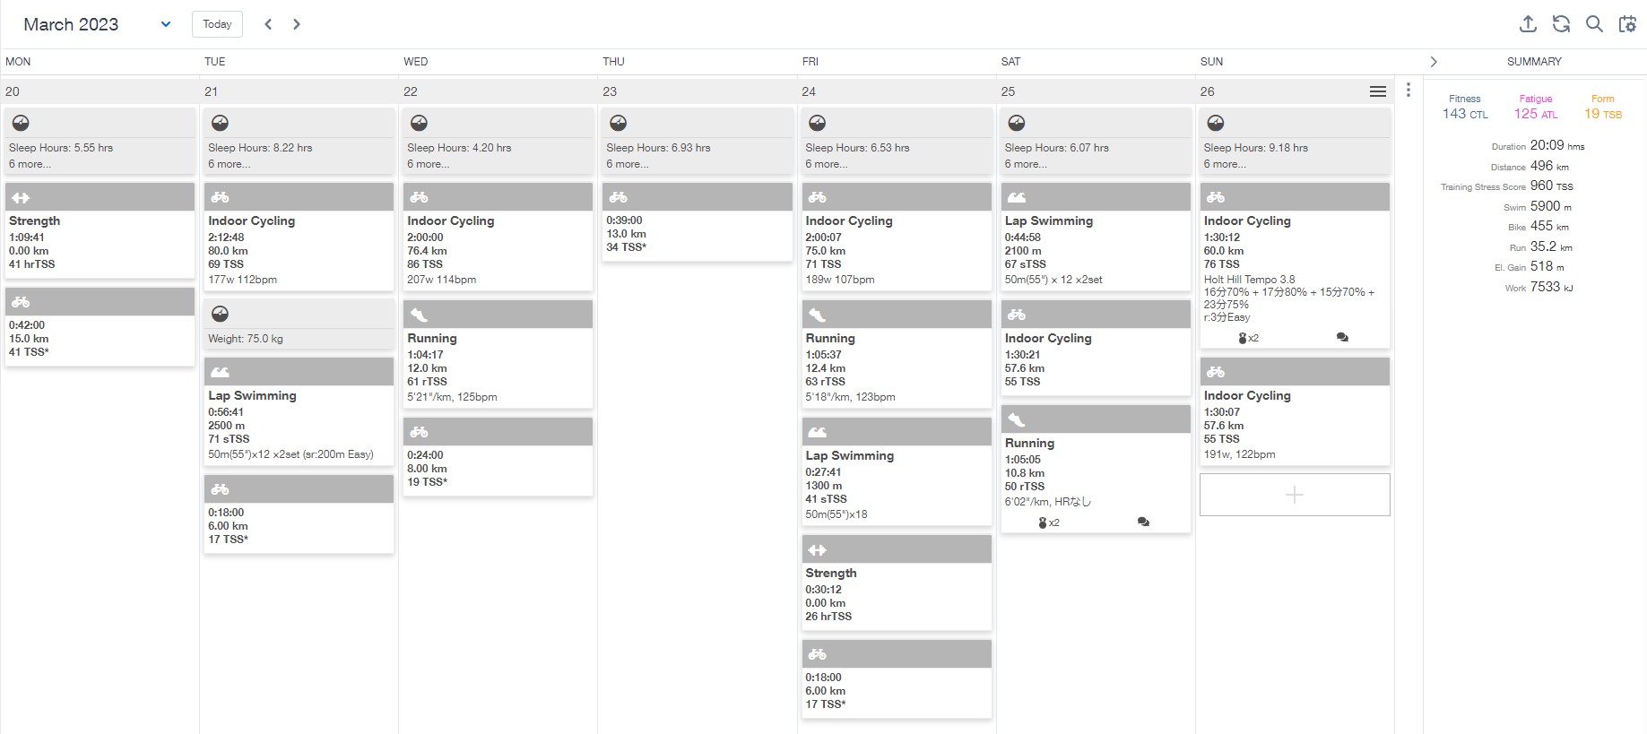Screen dimensions: 1647x734
Task: Expand '6 more...' metrics on Saturday 25
Action: coord(1026,164)
